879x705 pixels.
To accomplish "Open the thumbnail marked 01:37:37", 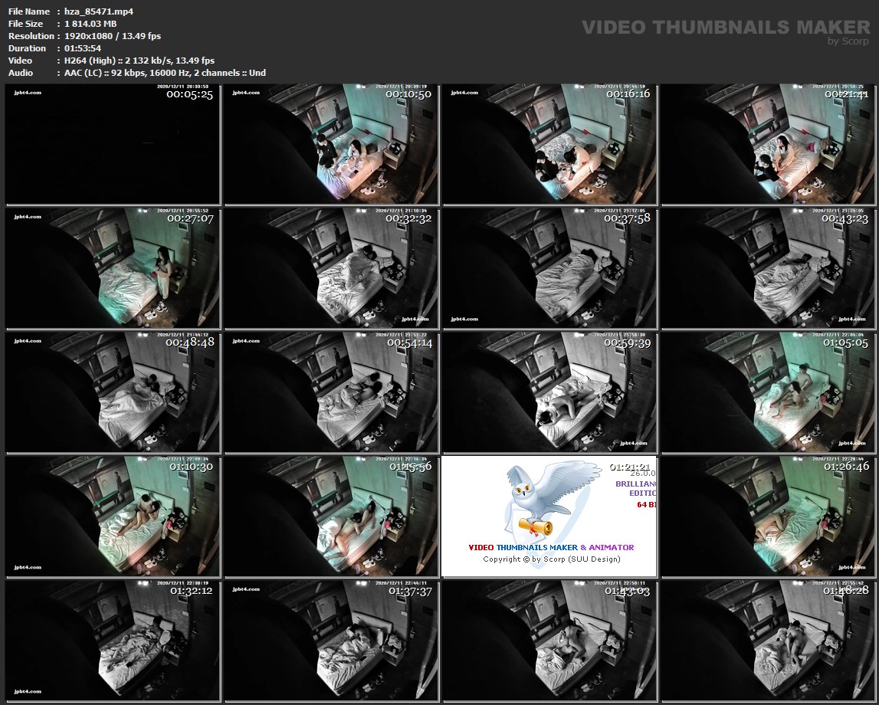I will coord(331,641).
